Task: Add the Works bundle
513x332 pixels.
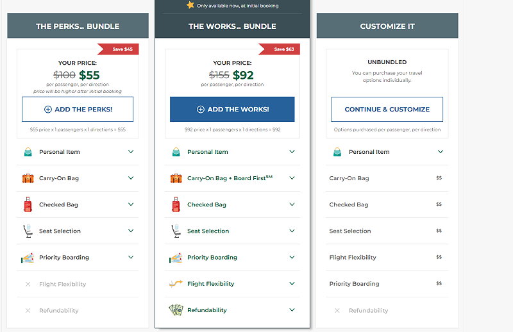Action: click(232, 109)
